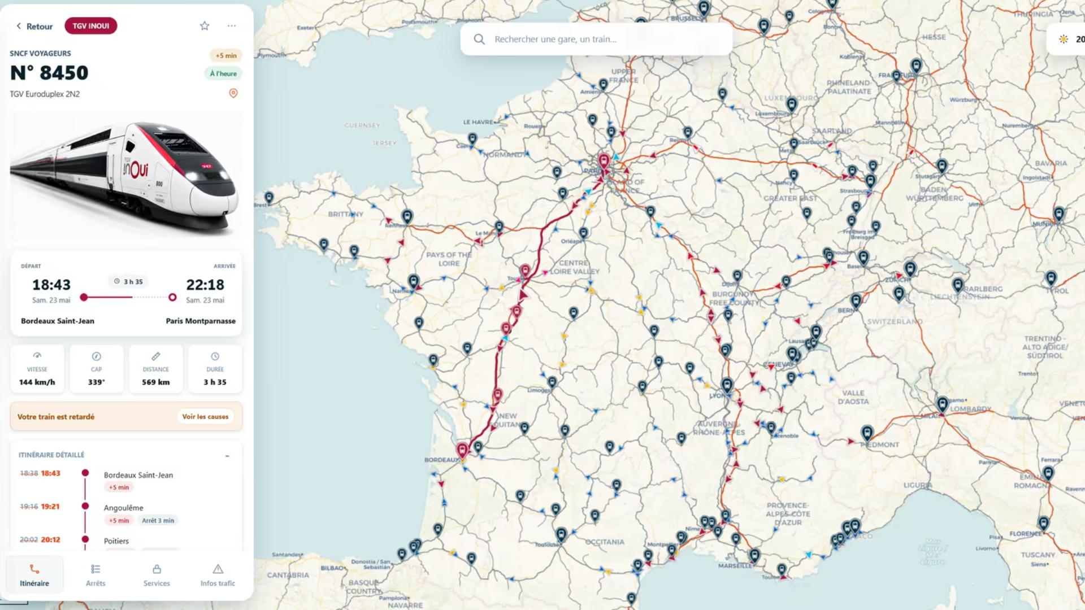The height and width of the screenshot is (610, 1085).
Task: Select the Toulon station marker
Action: click(782, 569)
